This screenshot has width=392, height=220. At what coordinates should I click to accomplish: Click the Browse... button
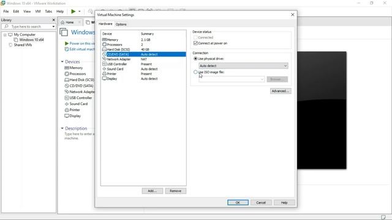pyautogui.click(x=277, y=79)
